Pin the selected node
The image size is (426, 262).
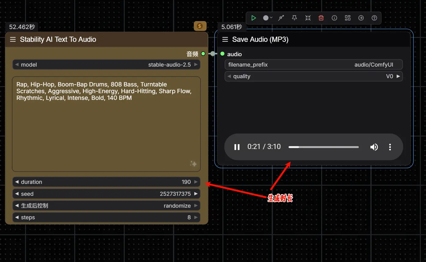point(294,18)
